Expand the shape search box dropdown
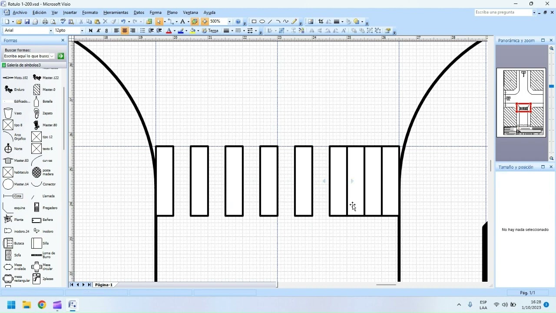556x313 pixels. click(52, 56)
